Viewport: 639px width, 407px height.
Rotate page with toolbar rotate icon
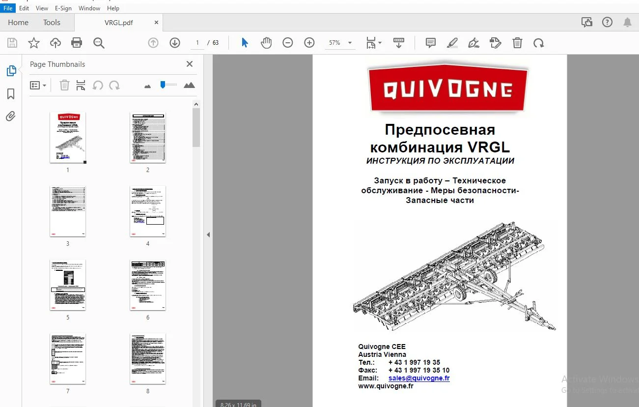click(x=539, y=43)
